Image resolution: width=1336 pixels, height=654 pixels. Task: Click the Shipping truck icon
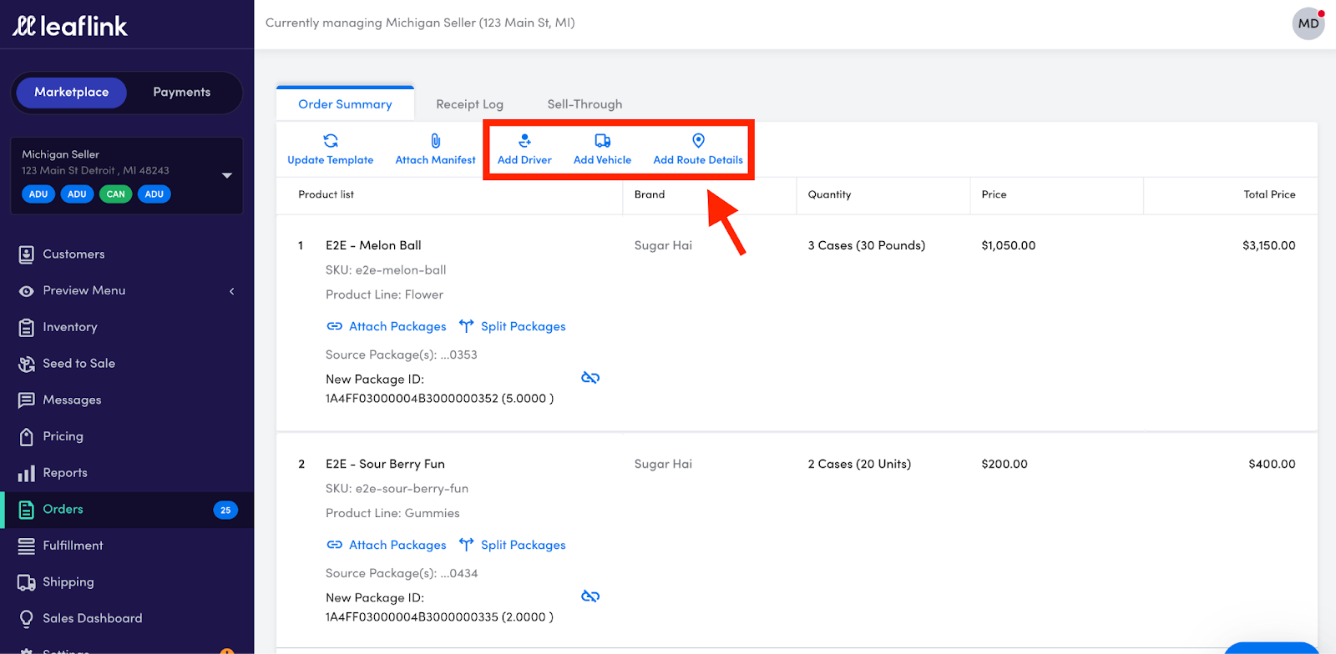(27, 582)
